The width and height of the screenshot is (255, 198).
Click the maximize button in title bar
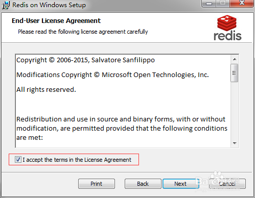(x=223, y=4)
